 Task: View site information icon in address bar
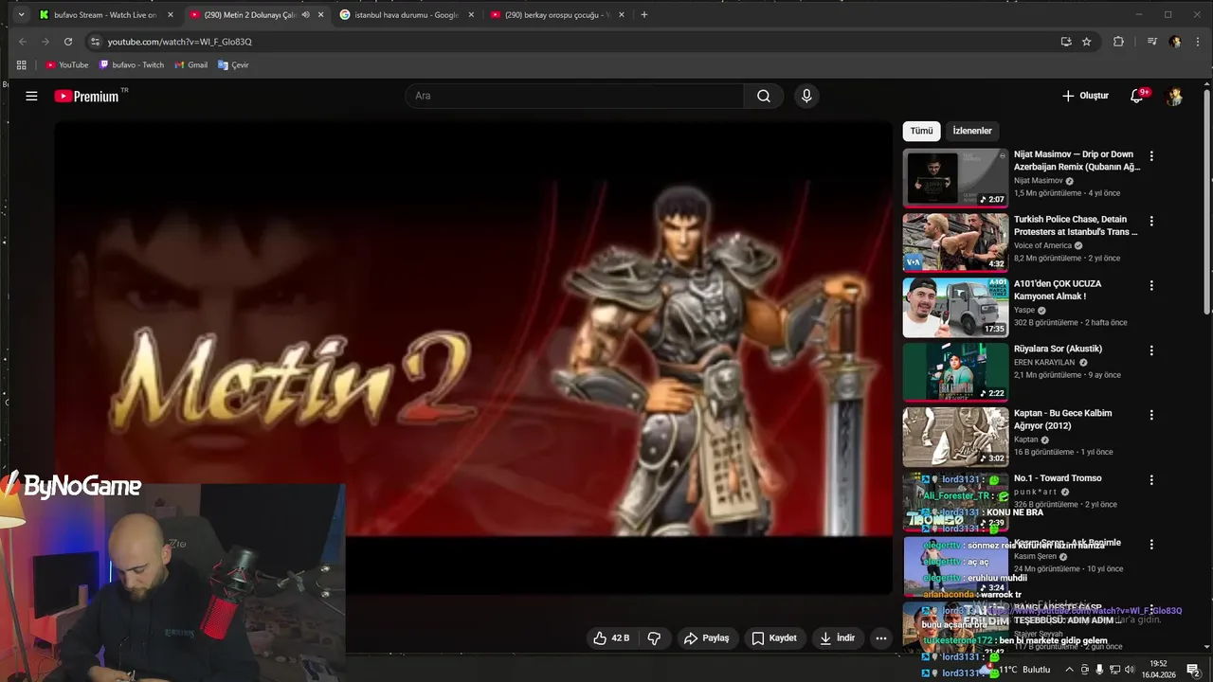coord(94,42)
